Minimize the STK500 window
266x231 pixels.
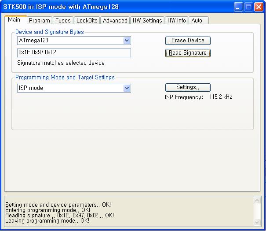(238, 7)
